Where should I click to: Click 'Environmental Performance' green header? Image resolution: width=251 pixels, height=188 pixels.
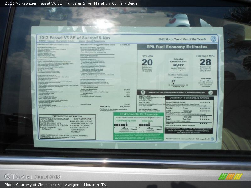[139, 114]
